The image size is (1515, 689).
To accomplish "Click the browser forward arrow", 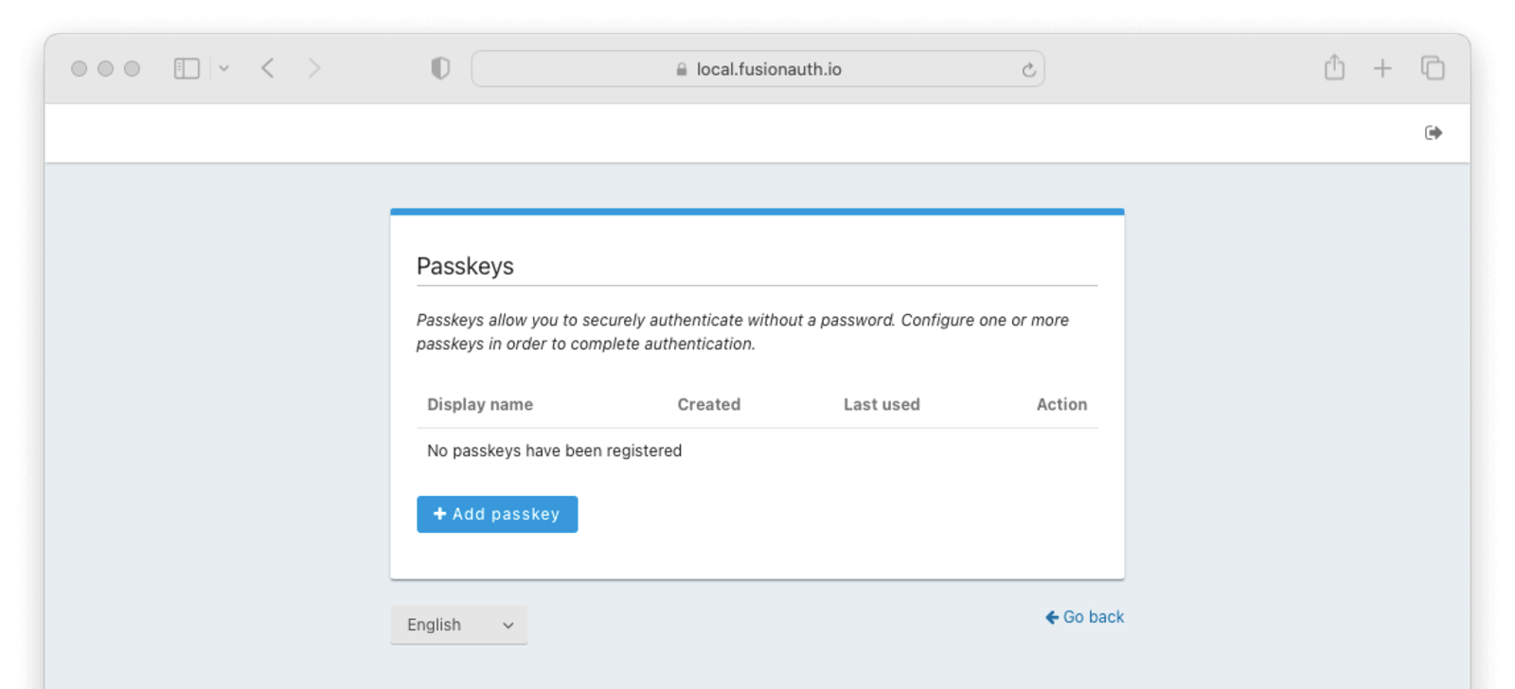I will click(x=314, y=68).
